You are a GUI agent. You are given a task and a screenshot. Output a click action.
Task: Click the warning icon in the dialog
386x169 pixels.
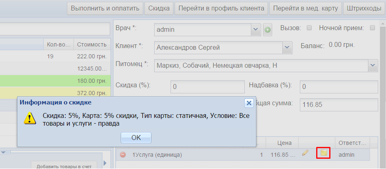(30, 118)
